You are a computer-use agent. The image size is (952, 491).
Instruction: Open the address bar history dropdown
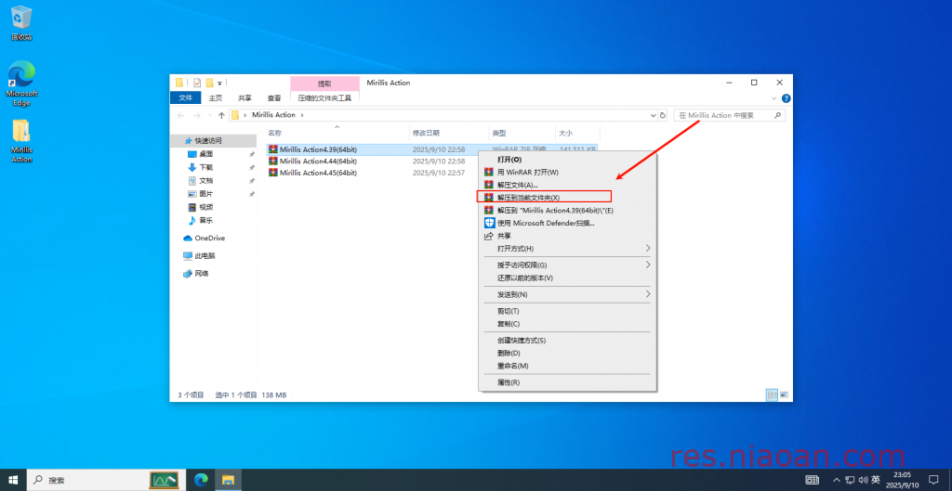pyautogui.click(x=654, y=115)
